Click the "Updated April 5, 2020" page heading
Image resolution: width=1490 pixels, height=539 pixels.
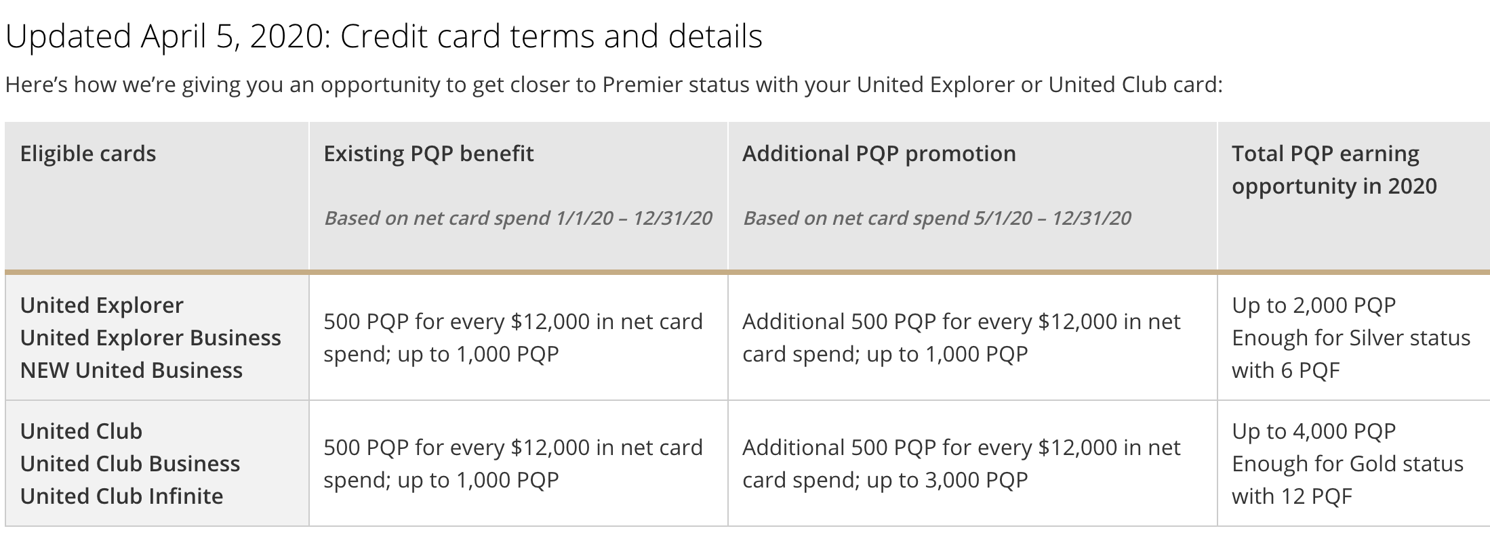(x=384, y=37)
